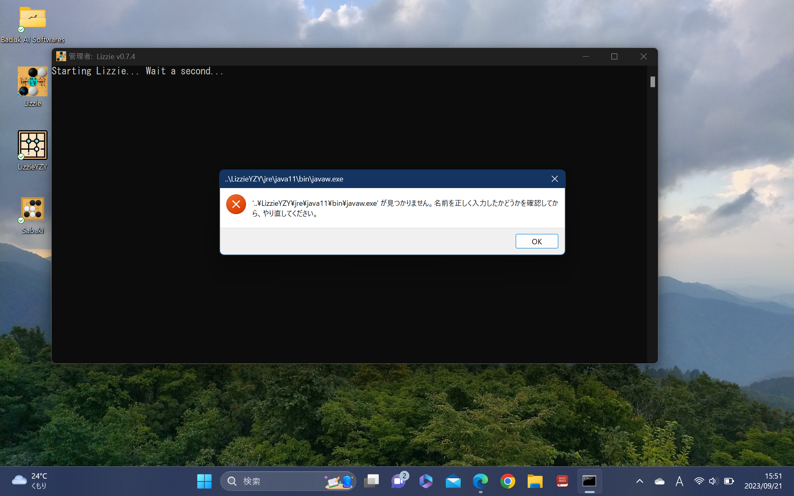Click OK in the javaw.exe error dialog
794x496 pixels.
(x=536, y=241)
